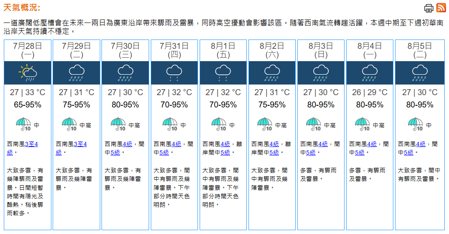Open the orange RSS feed icon
449x234 pixels.
pyautogui.click(x=441, y=8)
